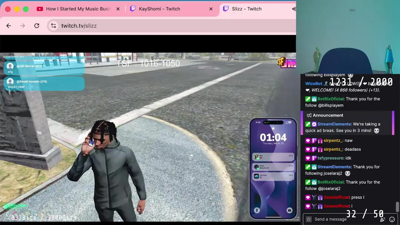Image resolution: width=400 pixels, height=225 pixels.
Task: Click the "32 / 50" goal counter
Action: [x=365, y=214]
